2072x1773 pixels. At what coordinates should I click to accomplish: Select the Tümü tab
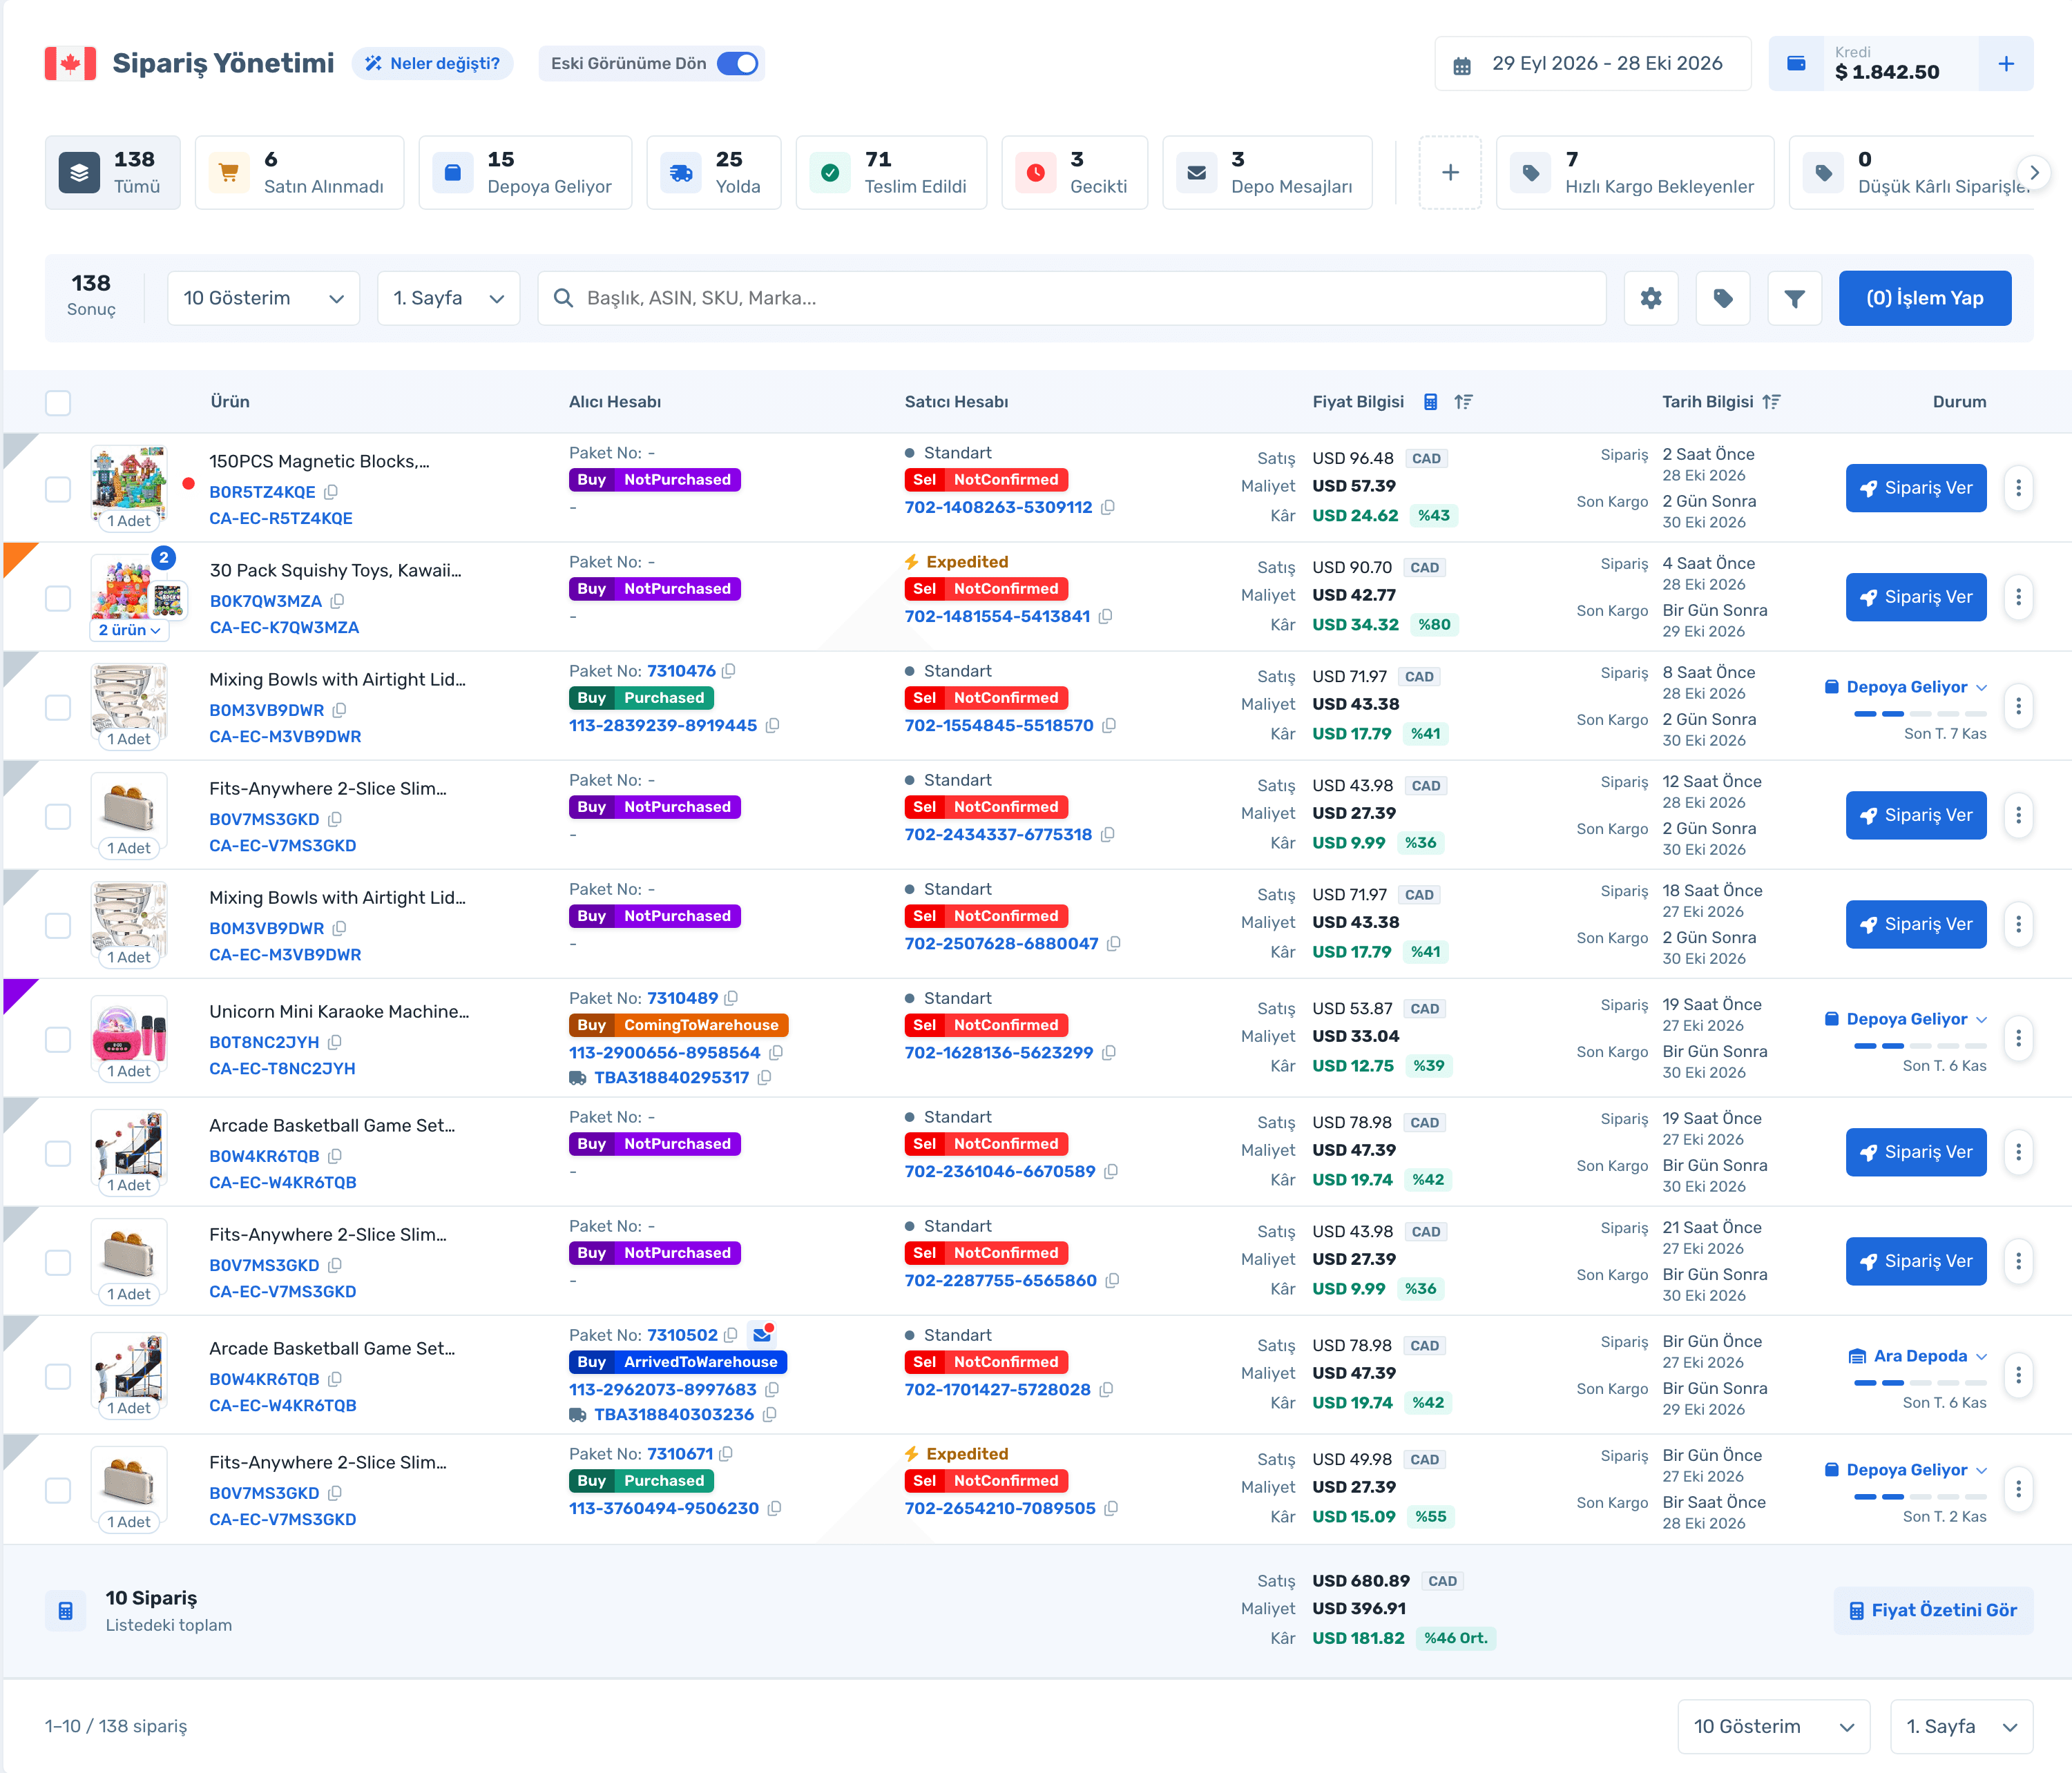click(113, 173)
